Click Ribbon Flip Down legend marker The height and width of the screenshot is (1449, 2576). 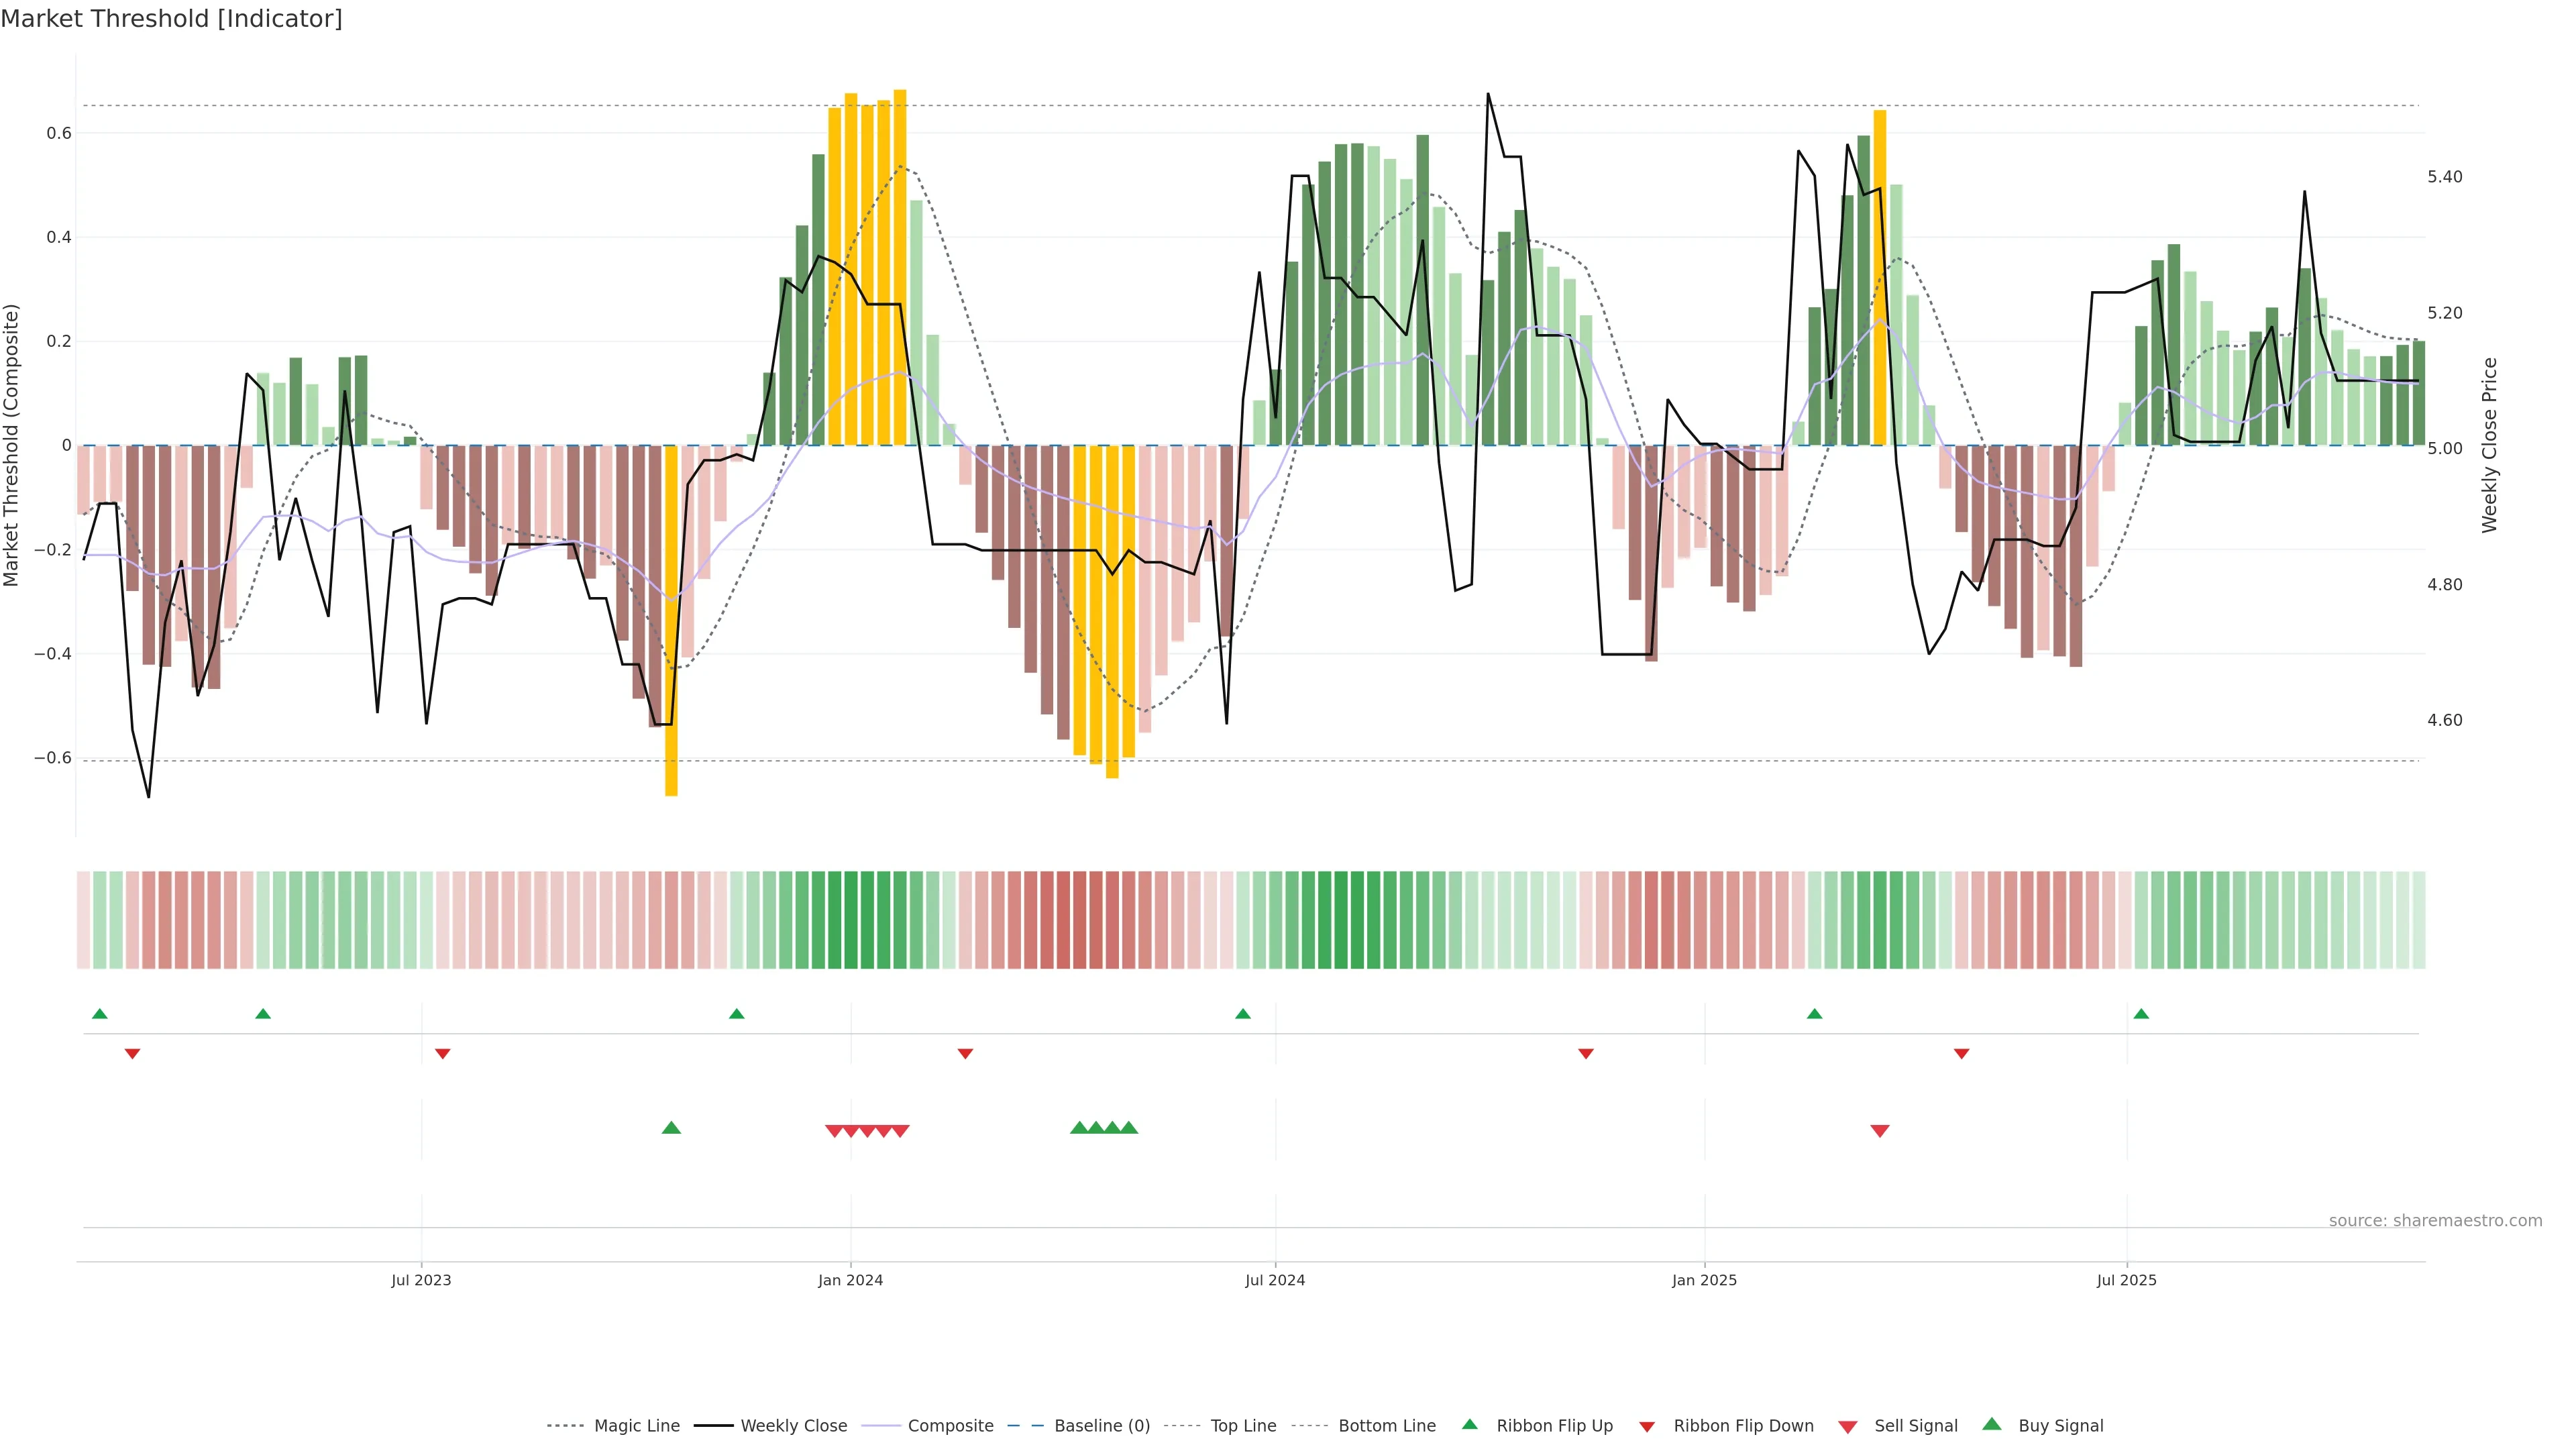coord(1646,1427)
